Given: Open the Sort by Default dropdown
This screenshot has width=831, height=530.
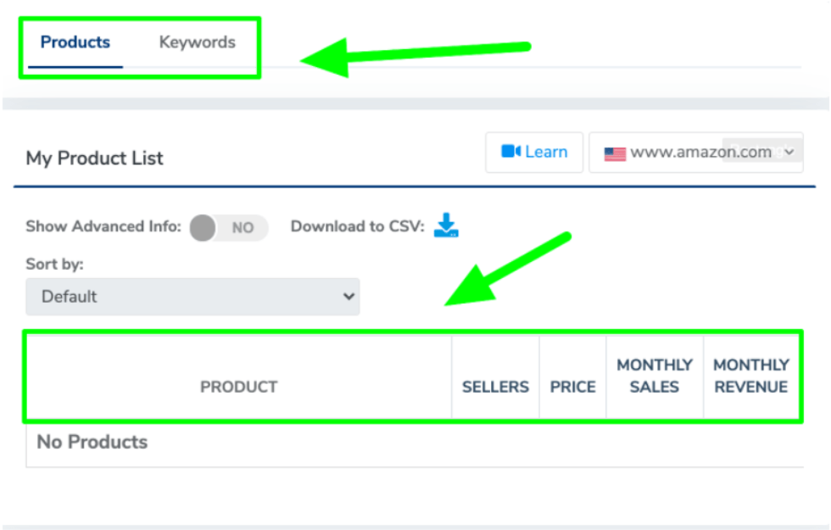Looking at the screenshot, I should [193, 297].
